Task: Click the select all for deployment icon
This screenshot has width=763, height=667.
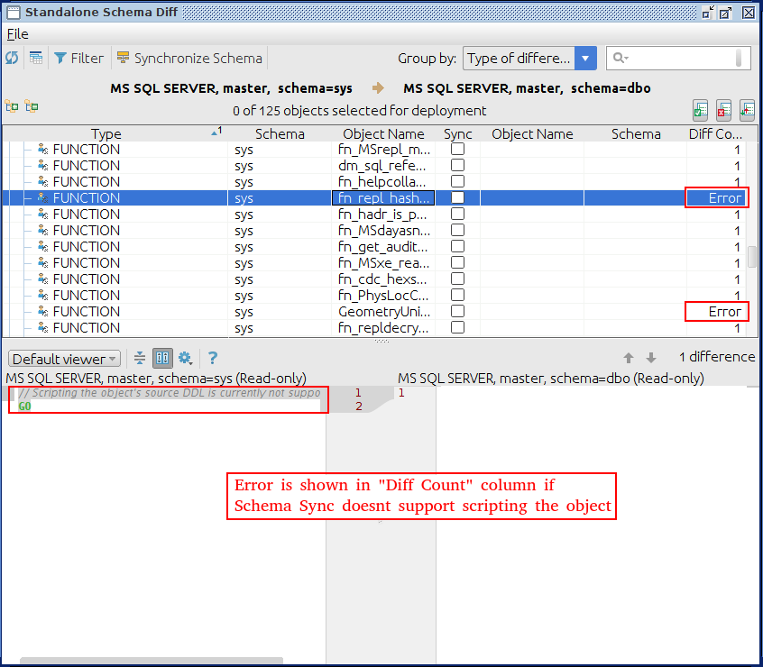Action: click(700, 110)
